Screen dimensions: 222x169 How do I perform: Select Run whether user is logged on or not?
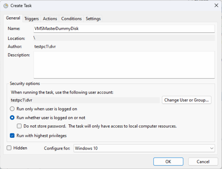point(12,118)
